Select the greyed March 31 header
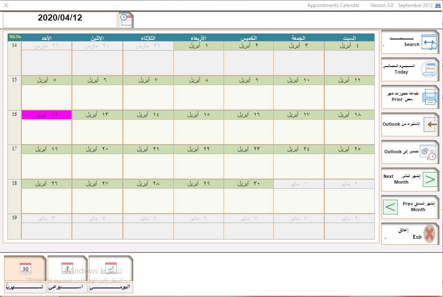443x297 pixels. 148,46
